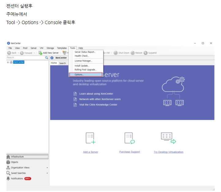Click the Suspend pause icon

pos(145,53)
